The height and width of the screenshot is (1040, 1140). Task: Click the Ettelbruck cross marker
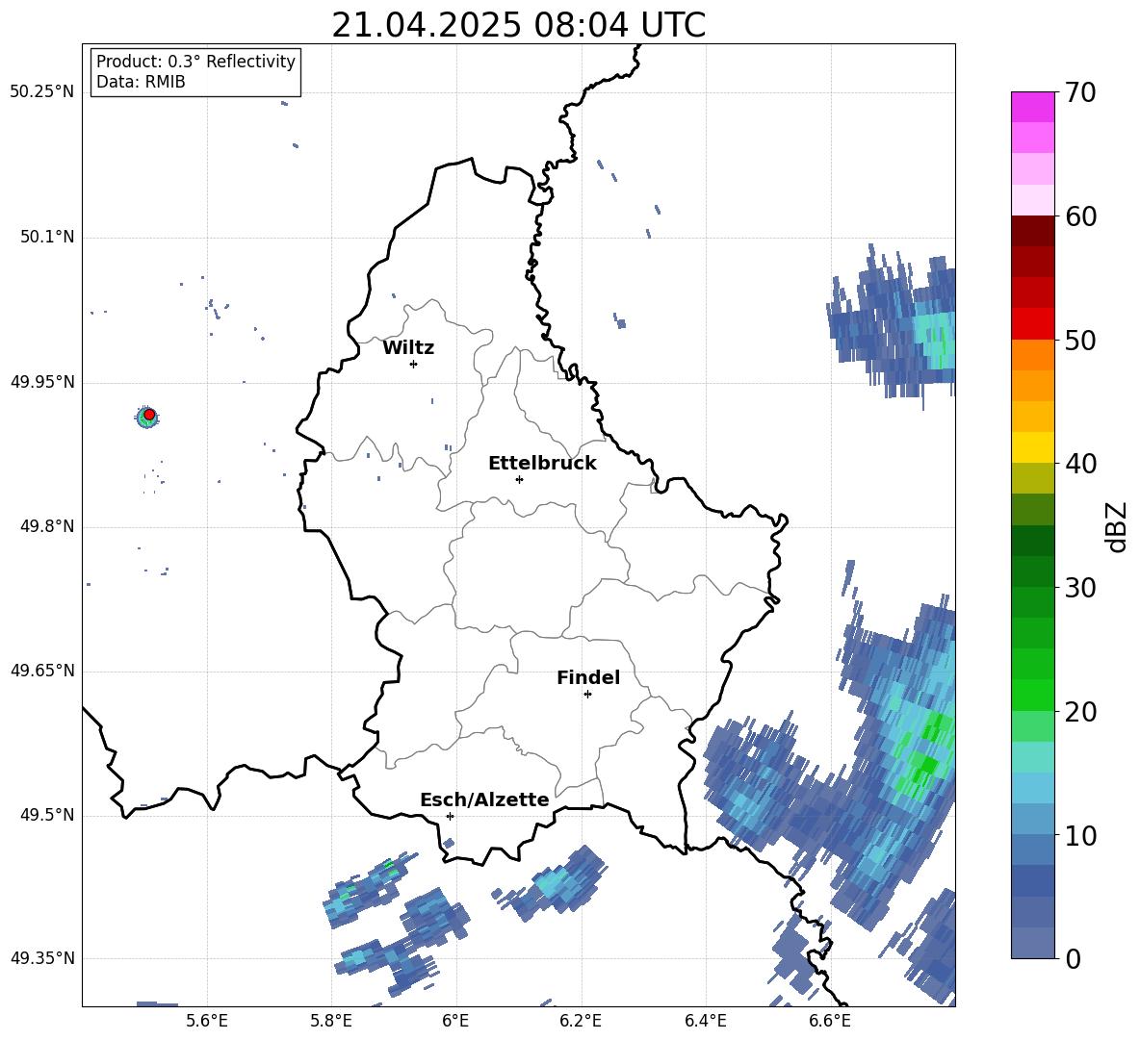pos(519,479)
